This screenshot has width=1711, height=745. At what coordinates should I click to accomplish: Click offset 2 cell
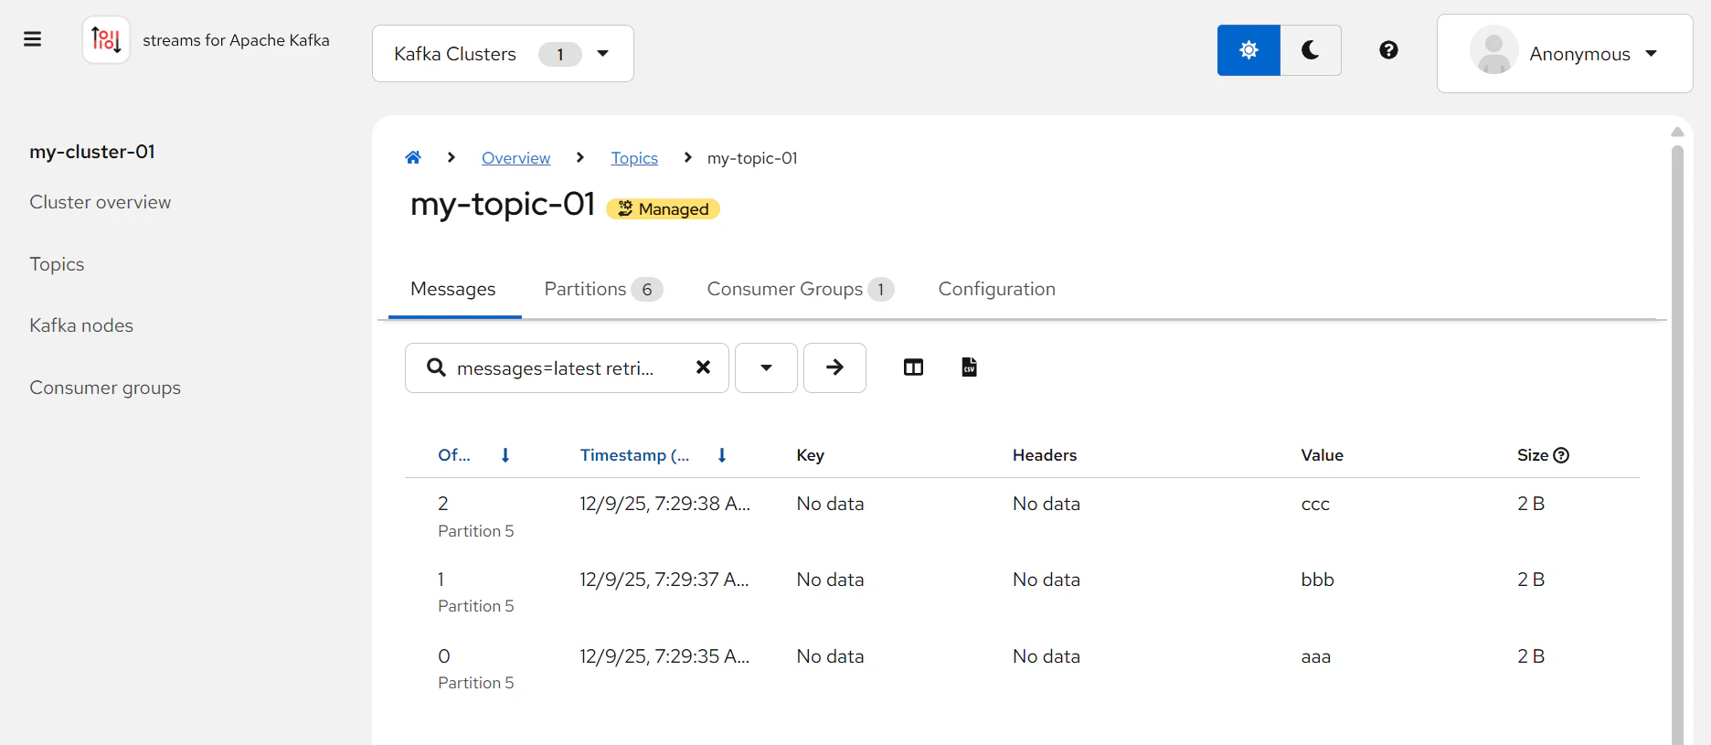[x=443, y=504]
